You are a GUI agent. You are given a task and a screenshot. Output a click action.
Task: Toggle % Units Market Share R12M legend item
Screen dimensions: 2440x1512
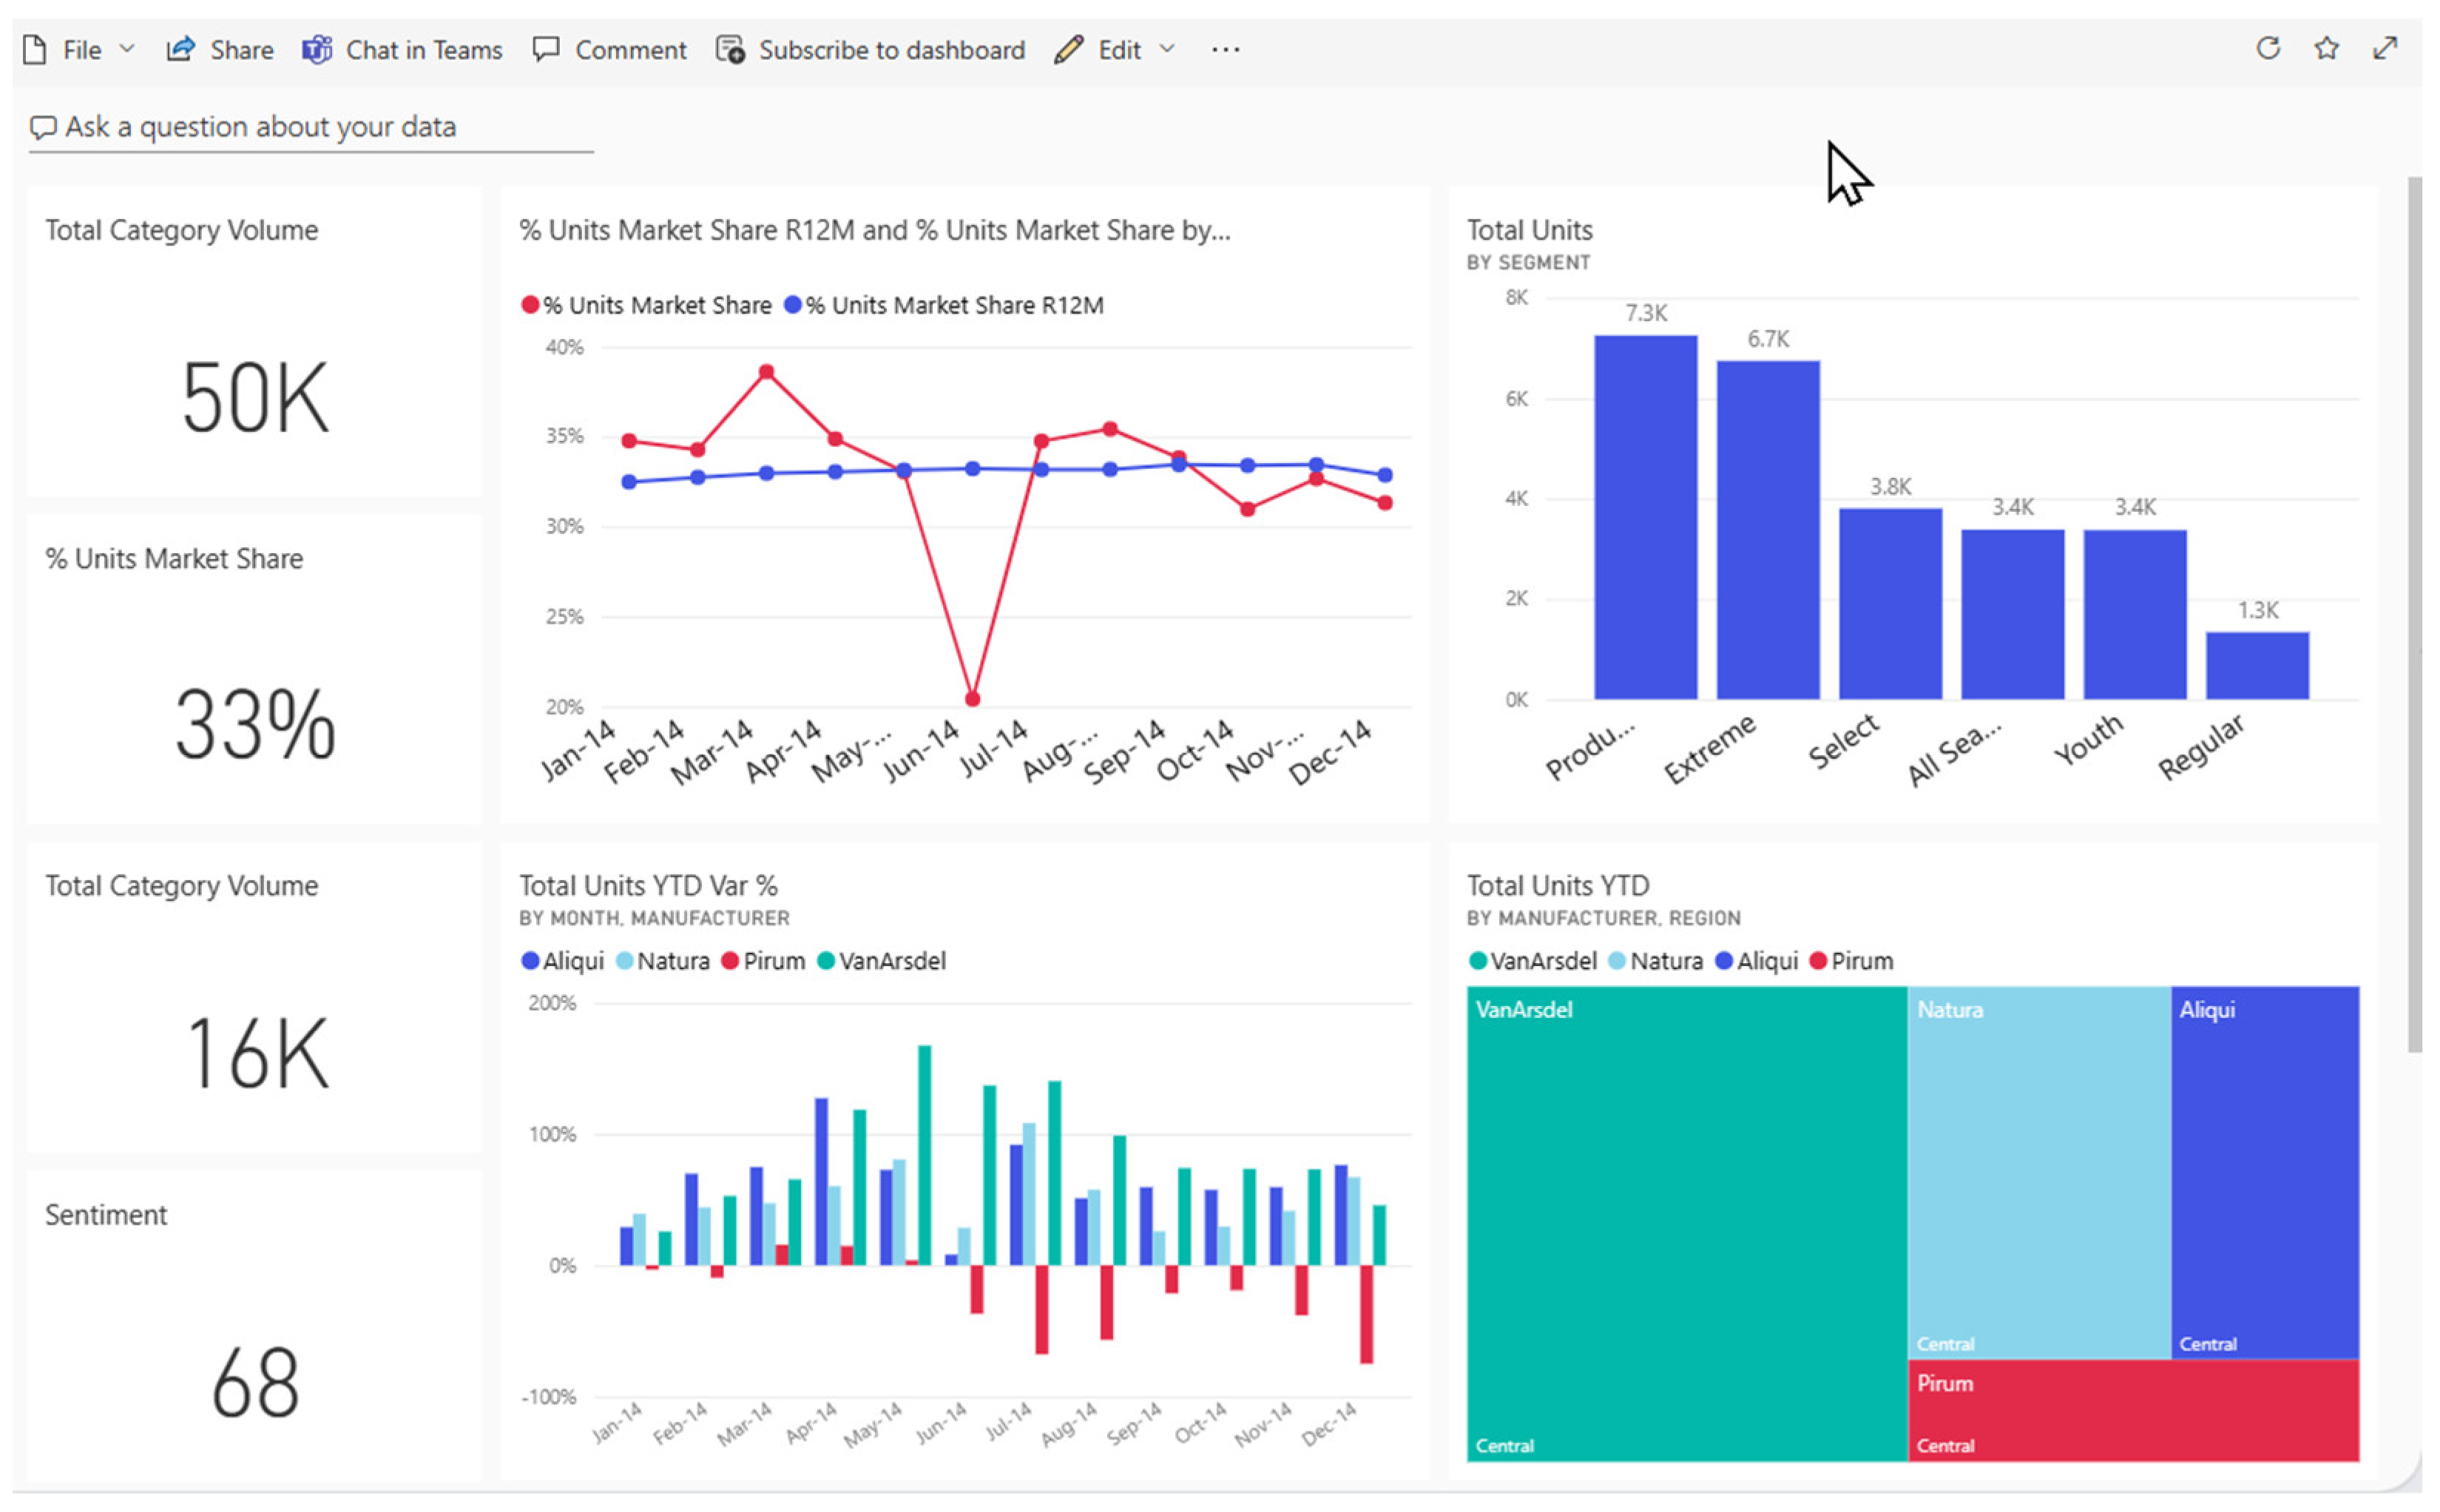click(x=944, y=305)
